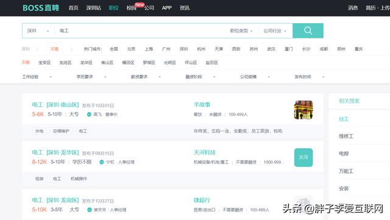Image resolution: width=390 pixels, height=220 pixels.
Task: Select hot city 杭州
Action: pos(201,49)
